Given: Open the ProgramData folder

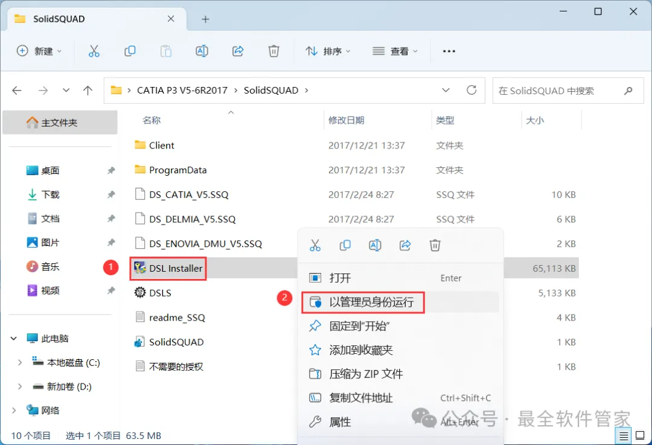Looking at the screenshot, I should point(170,170).
